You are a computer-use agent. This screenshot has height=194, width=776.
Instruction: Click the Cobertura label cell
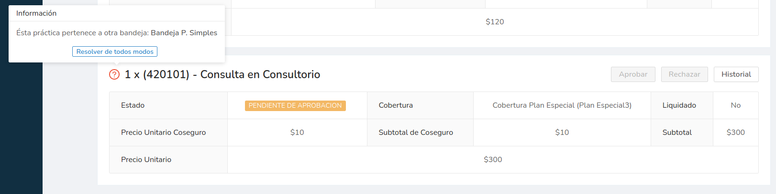point(396,105)
